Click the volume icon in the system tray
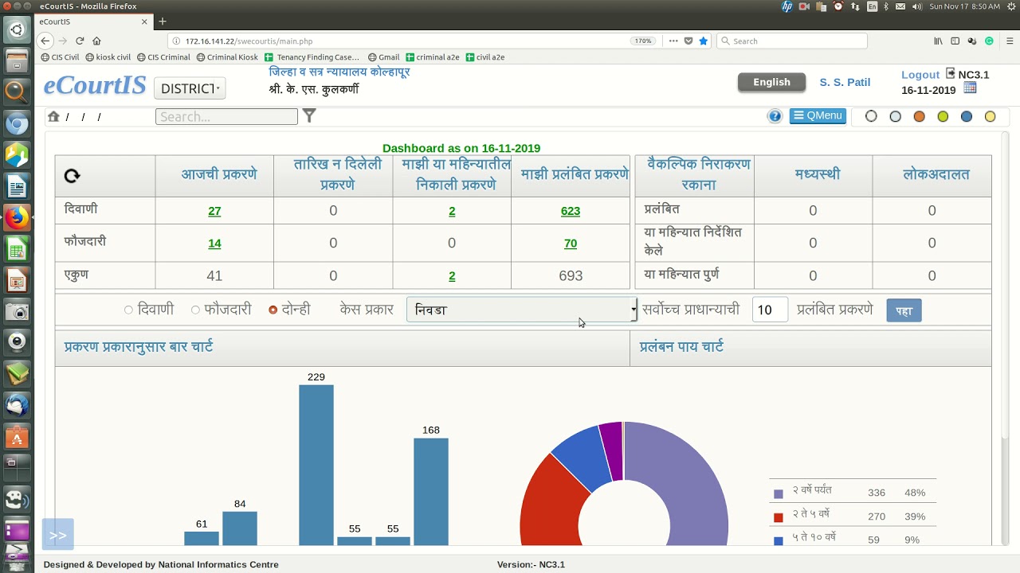 [x=916, y=6]
